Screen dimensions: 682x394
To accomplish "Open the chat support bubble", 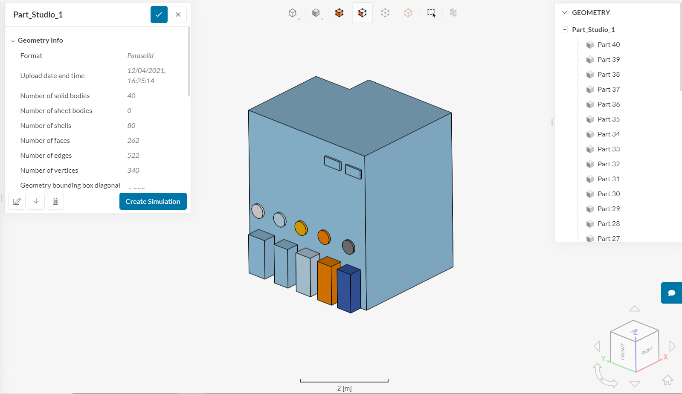I will [671, 293].
